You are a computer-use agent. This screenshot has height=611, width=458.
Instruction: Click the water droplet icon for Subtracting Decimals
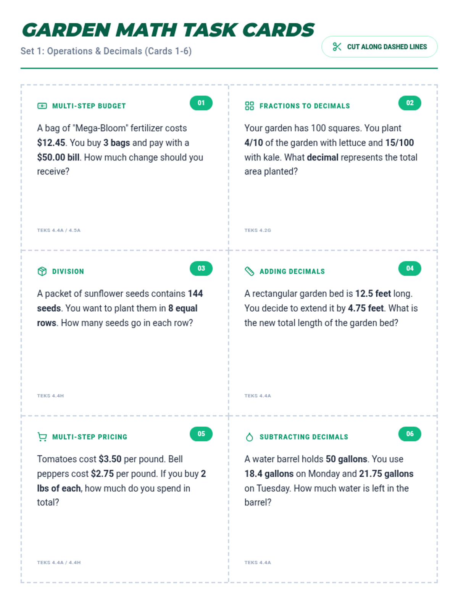tap(249, 437)
